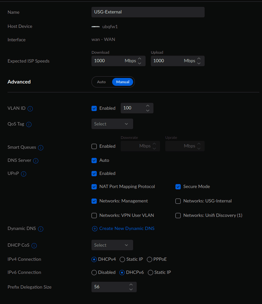The width and height of the screenshot is (262, 304).
Task: Uncheck the Secure Mode checkbox
Action: click(178, 187)
